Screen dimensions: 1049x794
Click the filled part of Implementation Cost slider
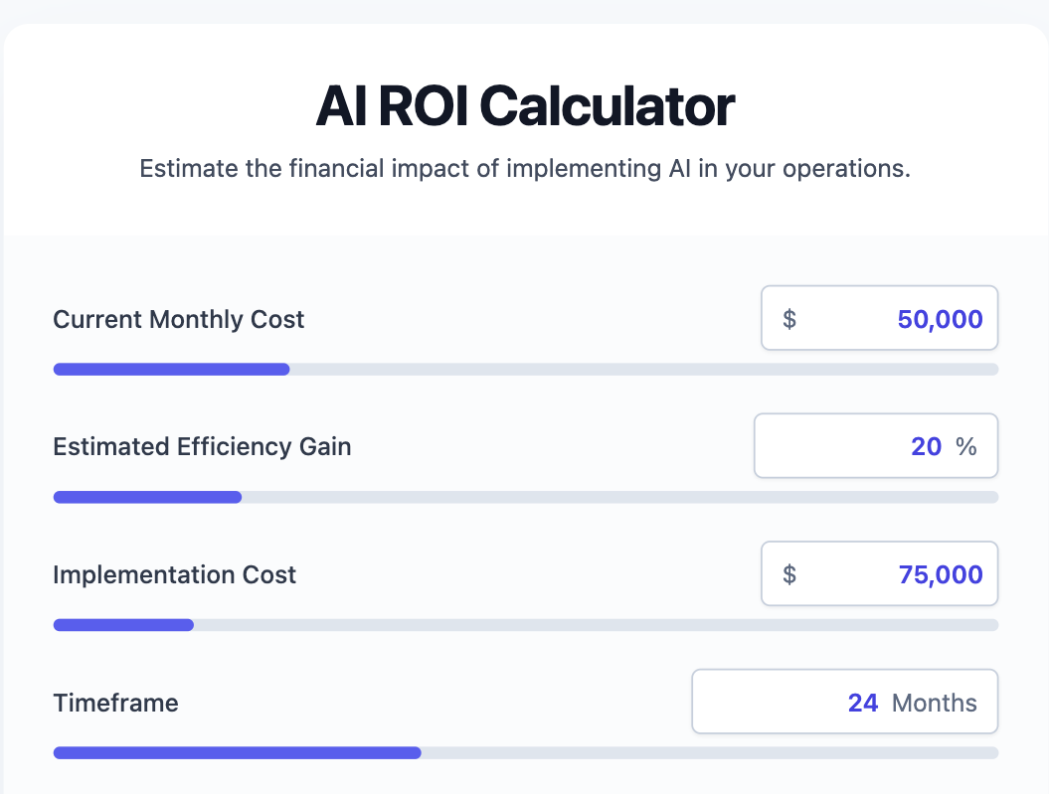123,625
